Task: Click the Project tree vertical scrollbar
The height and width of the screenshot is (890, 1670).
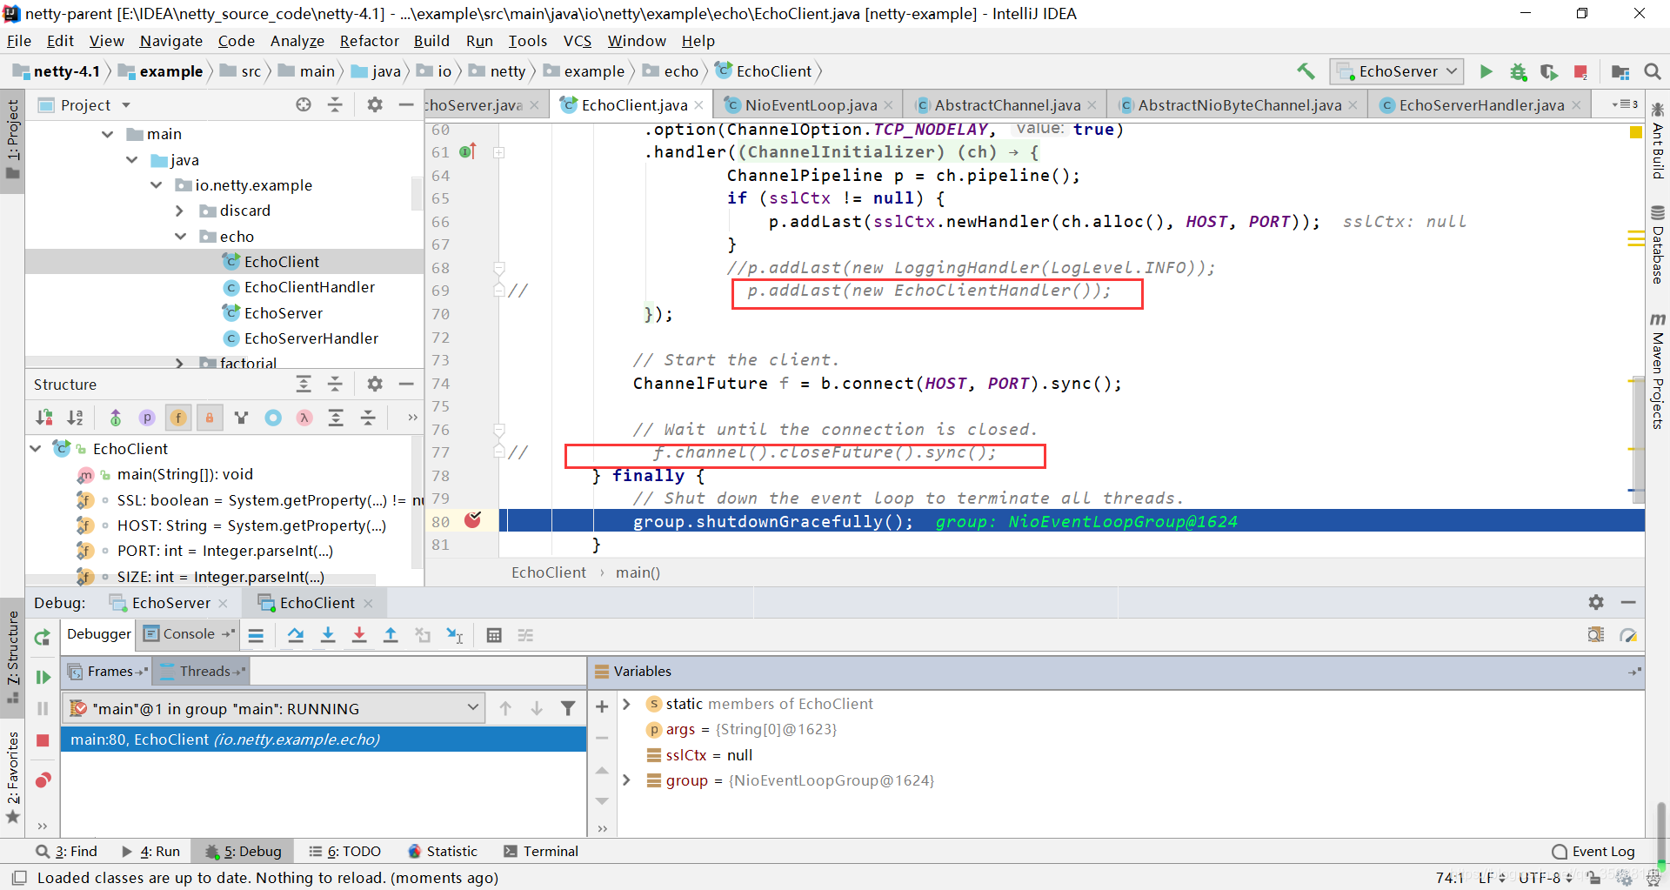Action: click(417, 193)
